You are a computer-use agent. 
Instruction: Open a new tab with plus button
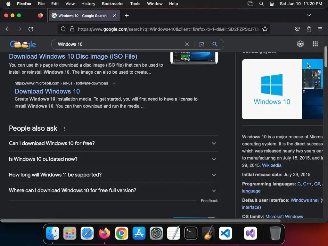click(x=127, y=15)
